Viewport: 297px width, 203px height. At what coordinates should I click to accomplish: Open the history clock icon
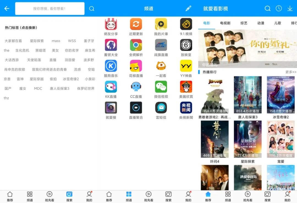tap(279, 8)
